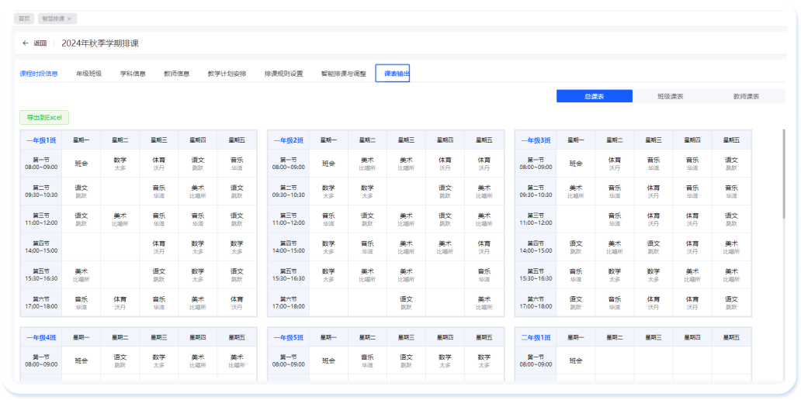801x400 pixels.
Task: Click the 一年级5班 timetable header
Action: click(x=288, y=337)
